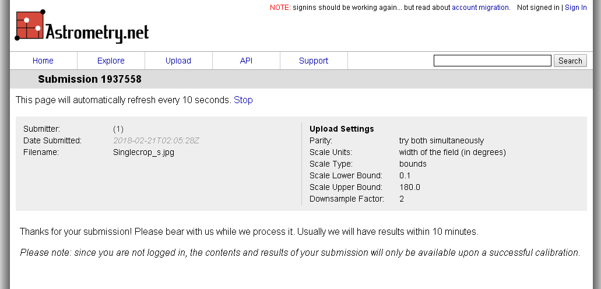Click the Singlecrop_s.jpg filename

(x=143, y=152)
